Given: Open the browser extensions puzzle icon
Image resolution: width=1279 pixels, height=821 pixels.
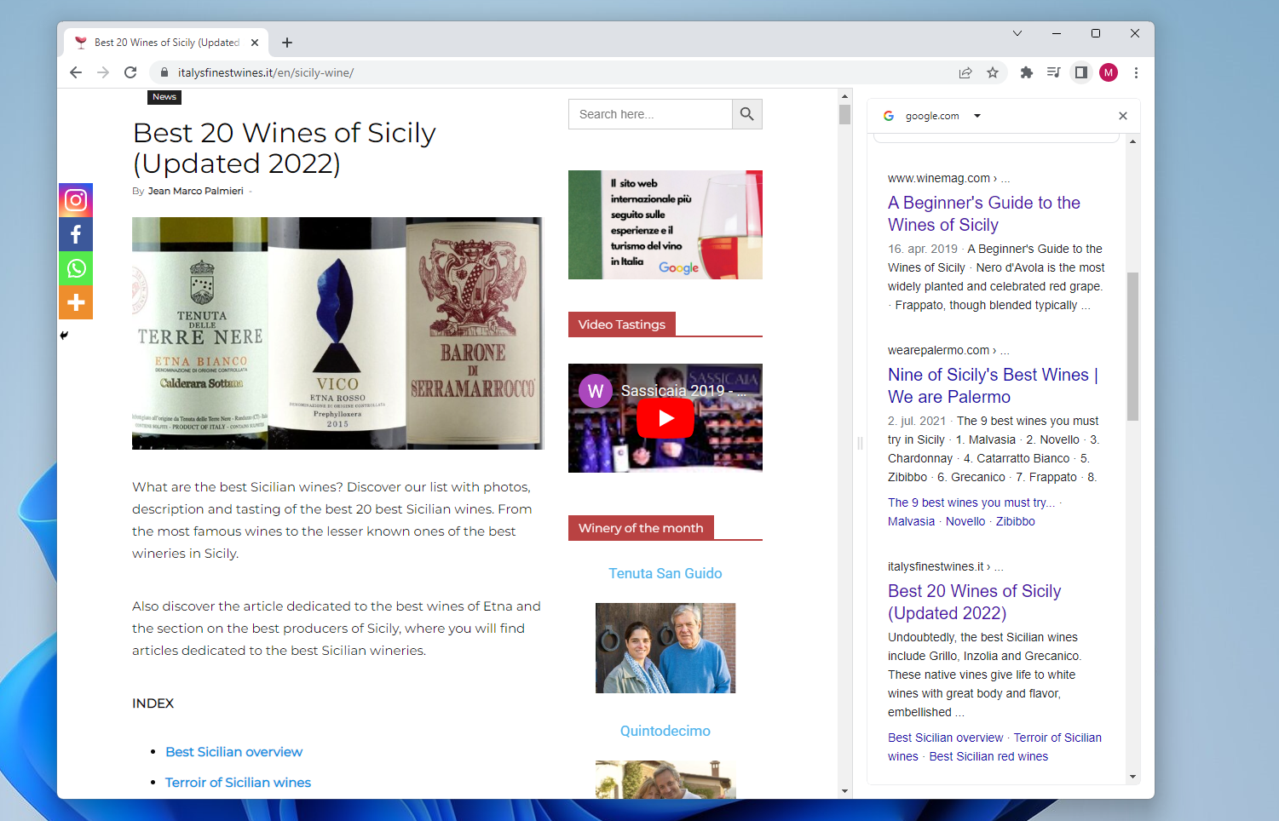Looking at the screenshot, I should point(1026,72).
